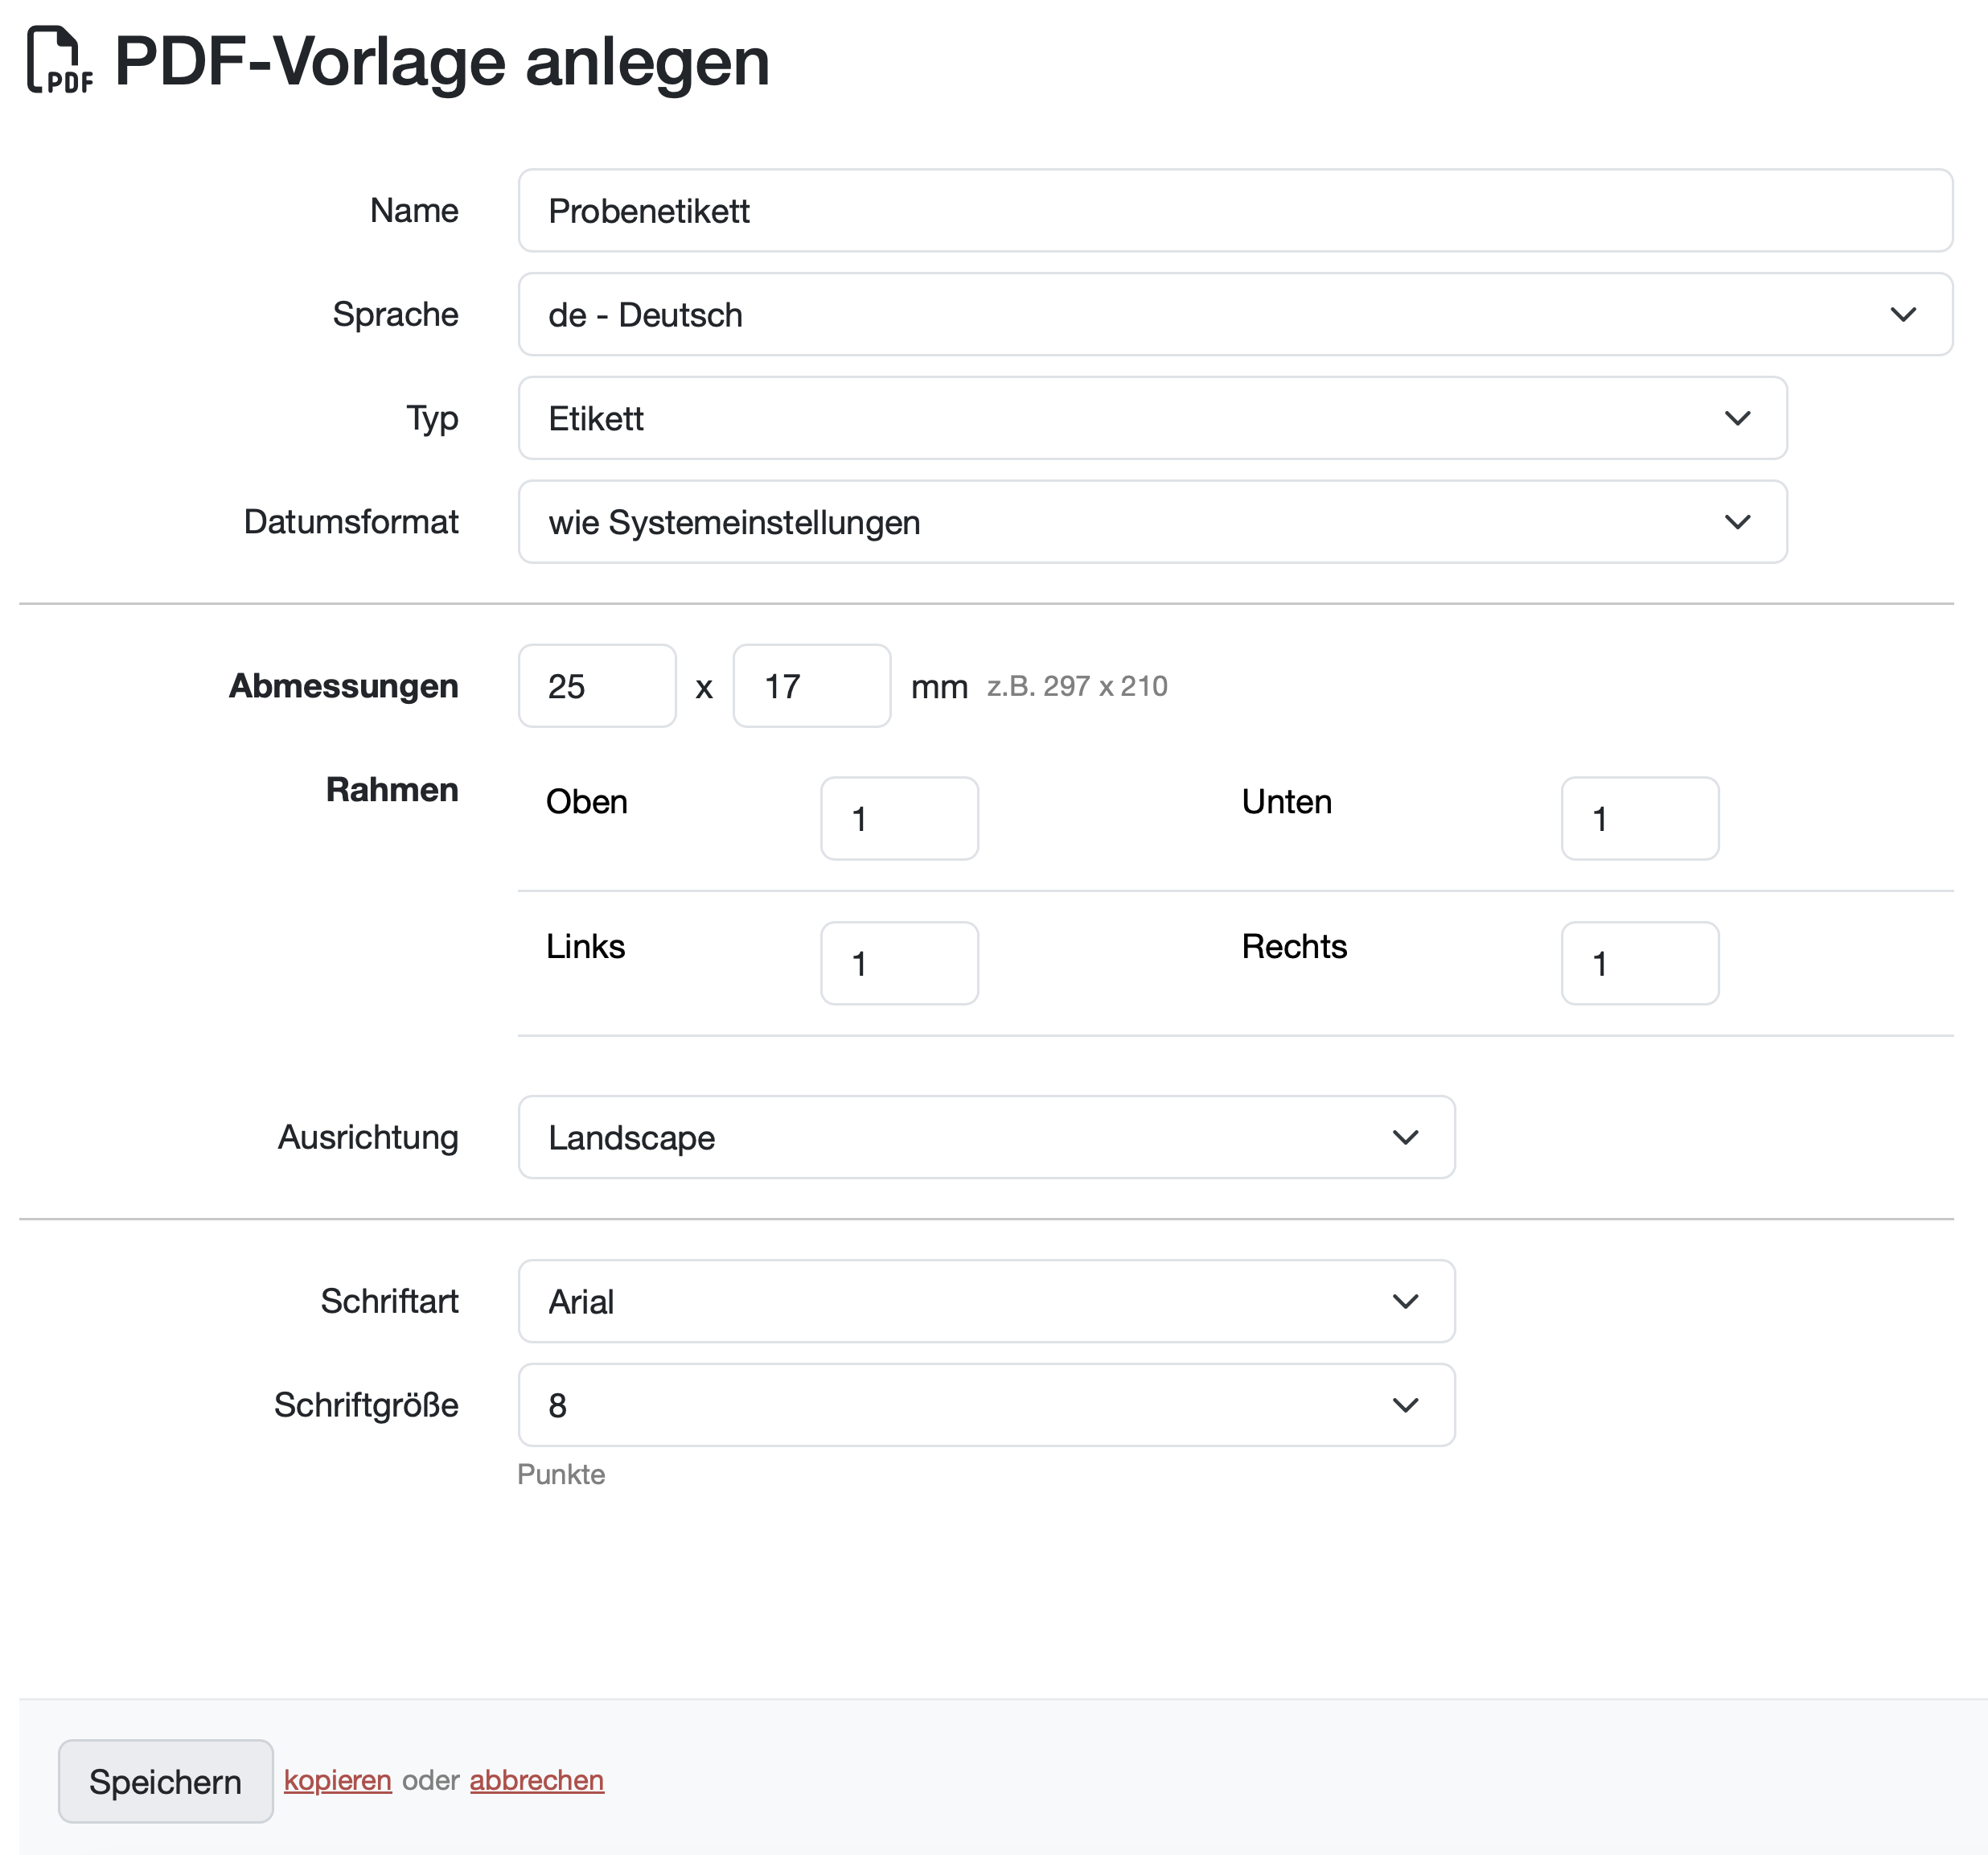Expand the Schriftart dropdown showing Arial
1988x1855 pixels.
pos(985,1302)
